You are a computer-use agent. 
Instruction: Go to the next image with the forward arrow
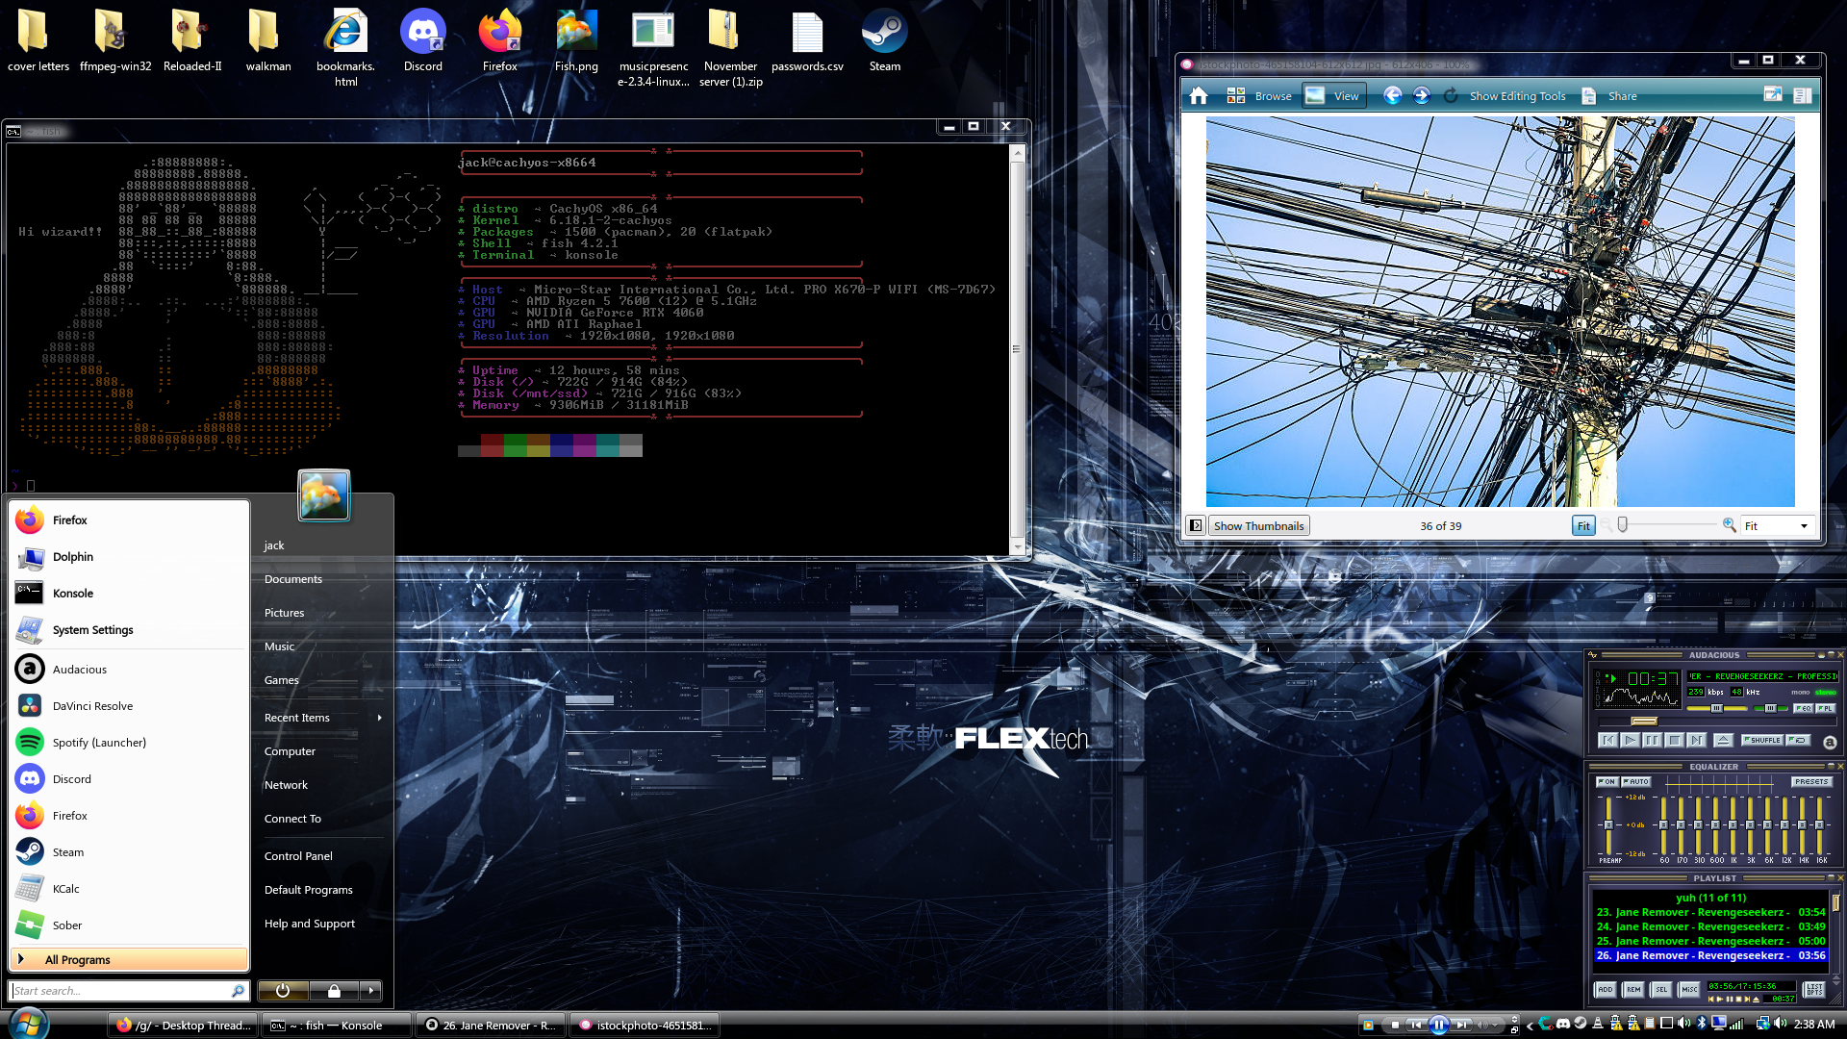coord(1421,95)
